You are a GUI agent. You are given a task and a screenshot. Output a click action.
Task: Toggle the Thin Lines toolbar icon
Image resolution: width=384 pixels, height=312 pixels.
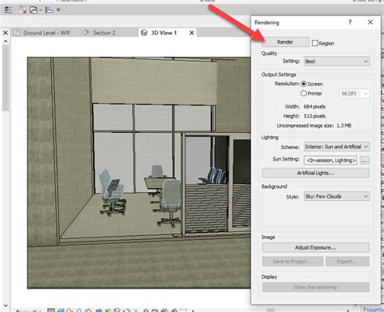click(8, 10)
